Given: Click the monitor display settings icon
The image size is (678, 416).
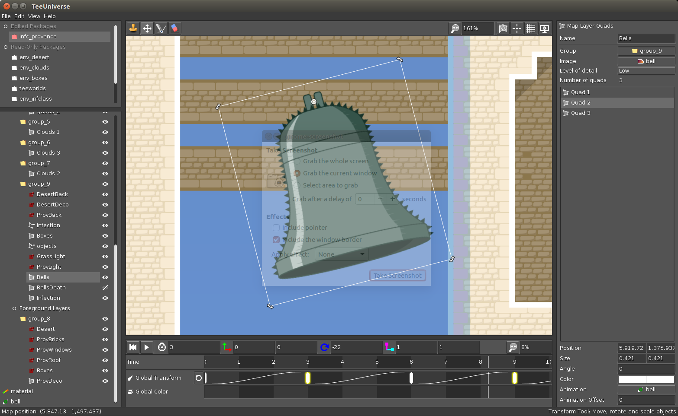Looking at the screenshot, I should pyautogui.click(x=545, y=29).
